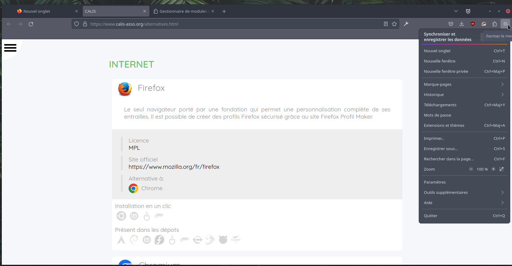The image size is (512, 266).
Task: Open the mozilla.org/fr/firefox official site link
Action: [174, 167]
